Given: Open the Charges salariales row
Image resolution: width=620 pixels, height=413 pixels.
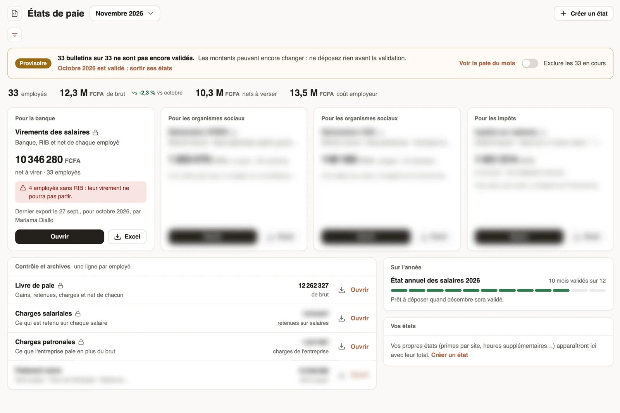Looking at the screenshot, I should coord(360,318).
